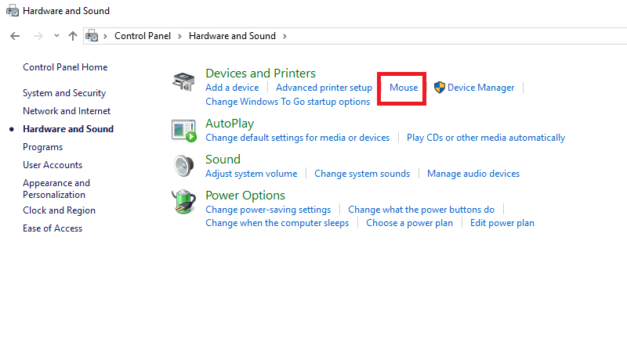627x352 pixels.
Task: Expand the chevron after Hardware and Sound breadcrumb
Action: pos(284,36)
